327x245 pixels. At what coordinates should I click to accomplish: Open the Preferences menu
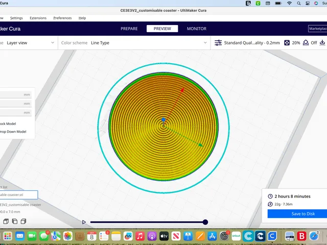[62, 18]
